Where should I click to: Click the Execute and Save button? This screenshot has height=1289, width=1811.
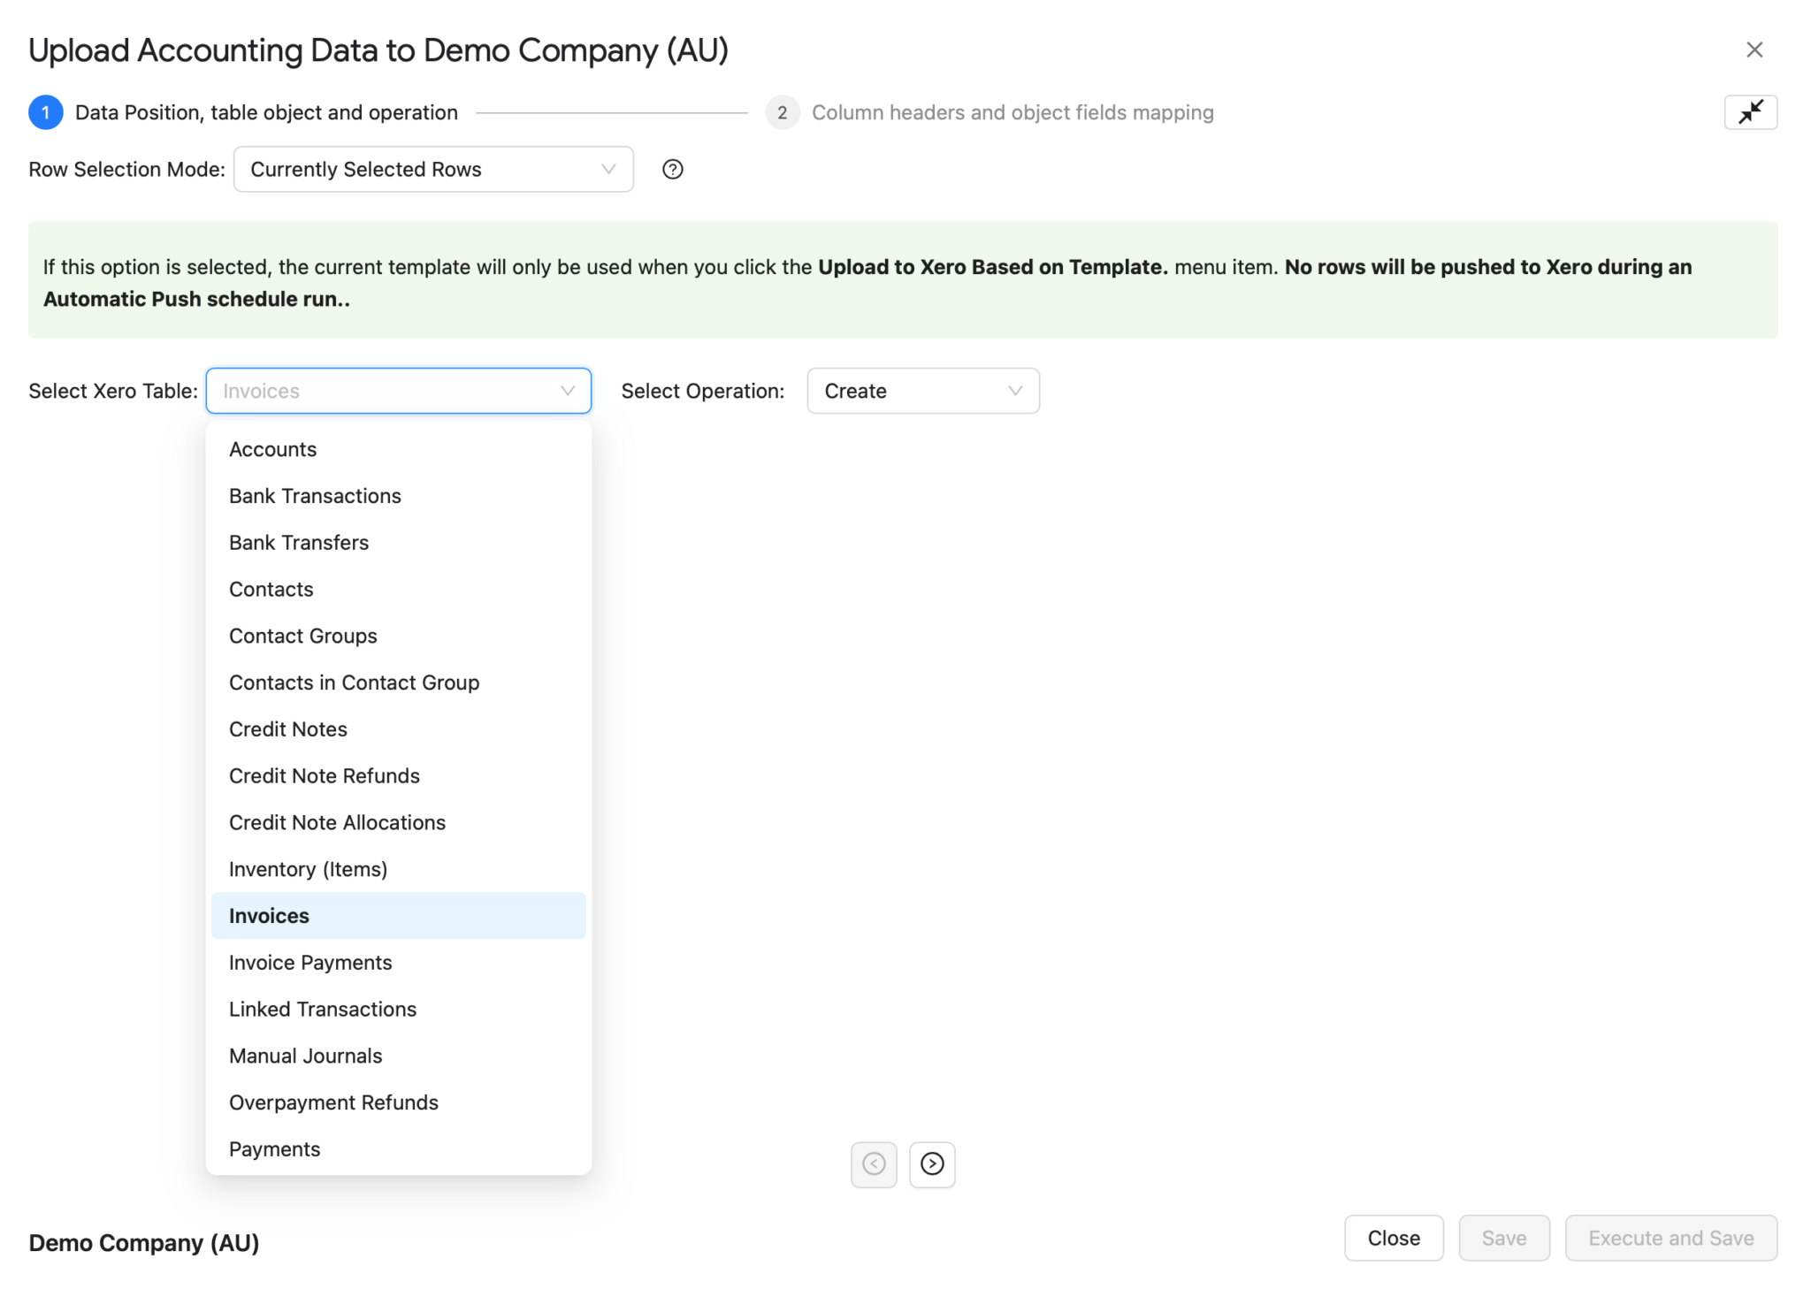[x=1671, y=1238]
